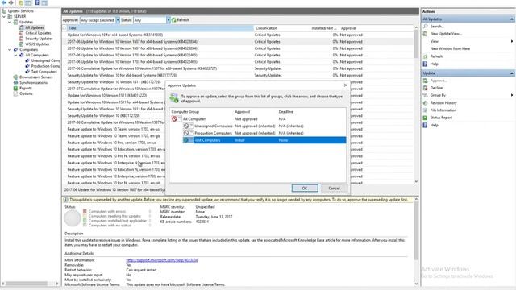Click the Status Report icon in Actions
Screen dimensions: 516x290
(x=425, y=118)
